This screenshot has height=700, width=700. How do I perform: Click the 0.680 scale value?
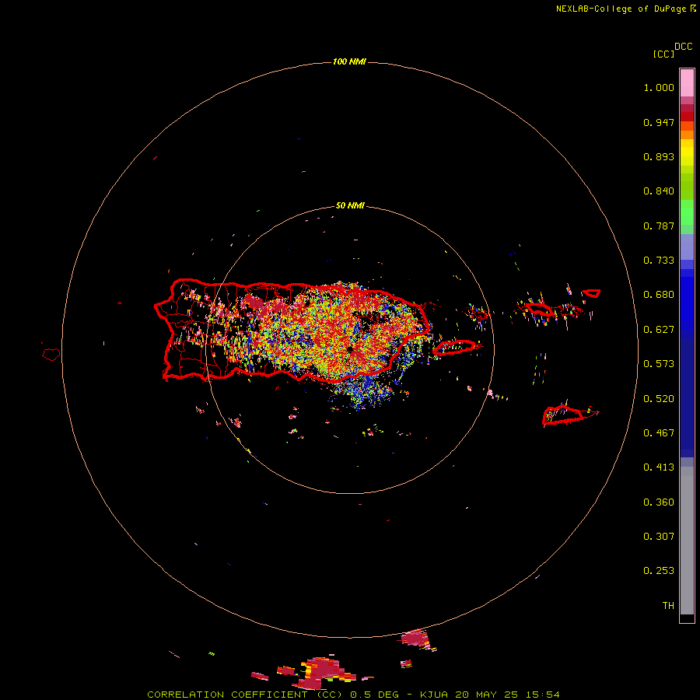click(659, 295)
